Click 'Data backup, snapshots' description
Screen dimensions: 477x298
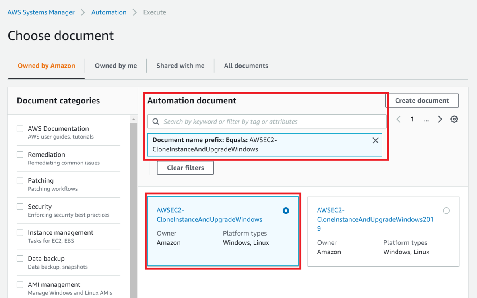pos(58,267)
